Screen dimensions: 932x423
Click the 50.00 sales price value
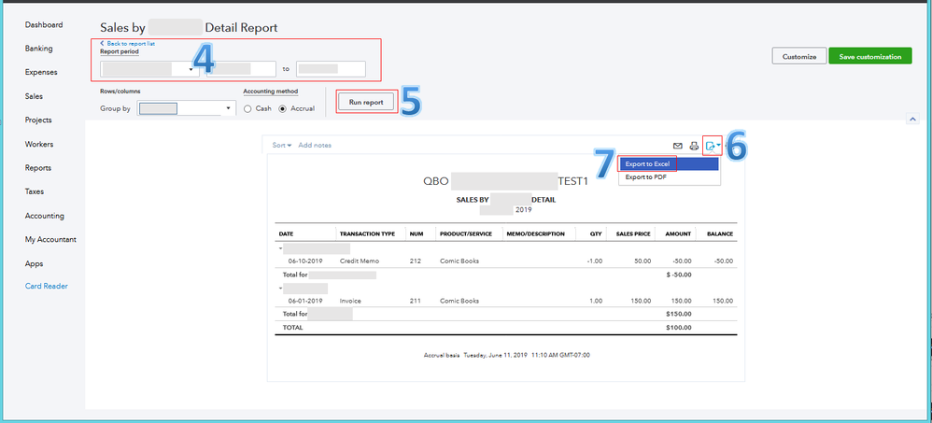(x=643, y=261)
